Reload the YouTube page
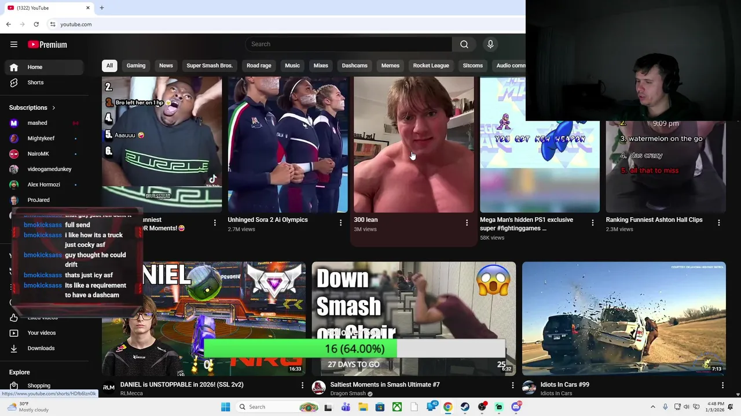741x416 pixels. 36,24
